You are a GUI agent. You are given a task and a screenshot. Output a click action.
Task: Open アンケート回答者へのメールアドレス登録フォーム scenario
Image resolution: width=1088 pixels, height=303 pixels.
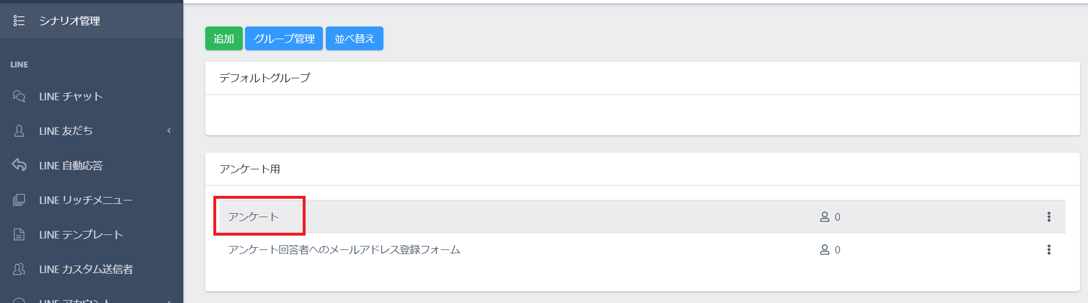(x=344, y=249)
